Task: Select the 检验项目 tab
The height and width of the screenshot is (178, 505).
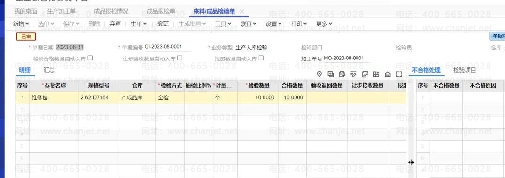Action: click(x=465, y=70)
